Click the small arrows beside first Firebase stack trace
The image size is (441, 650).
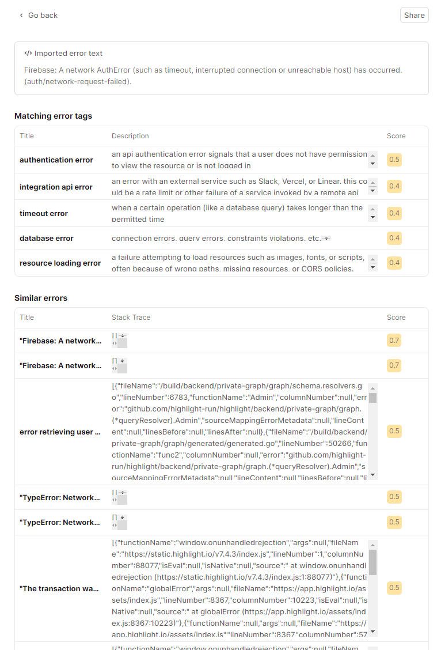123,335
